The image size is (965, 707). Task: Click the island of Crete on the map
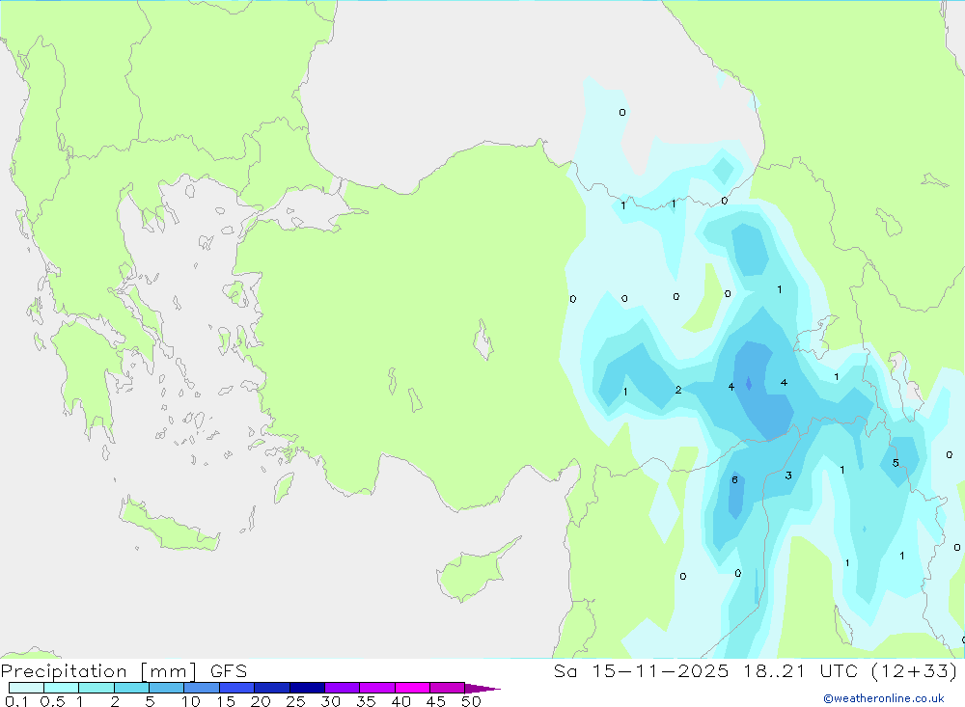point(169,526)
